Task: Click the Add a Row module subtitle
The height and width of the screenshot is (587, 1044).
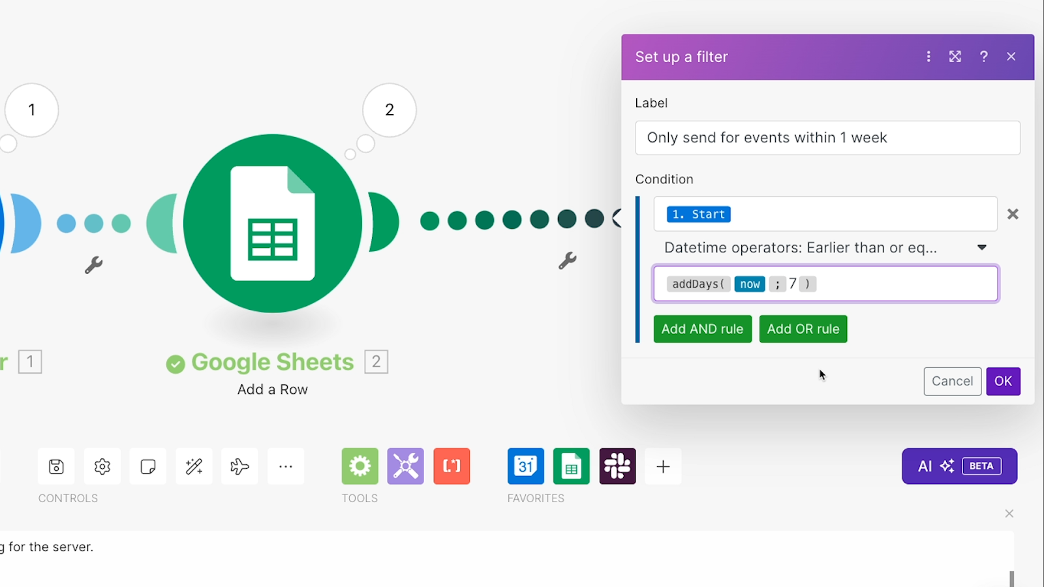Action: coord(273,389)
